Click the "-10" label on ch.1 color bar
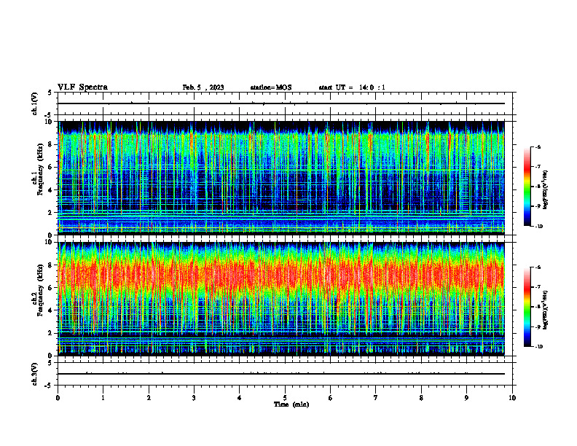 click(x=538, y=227)
